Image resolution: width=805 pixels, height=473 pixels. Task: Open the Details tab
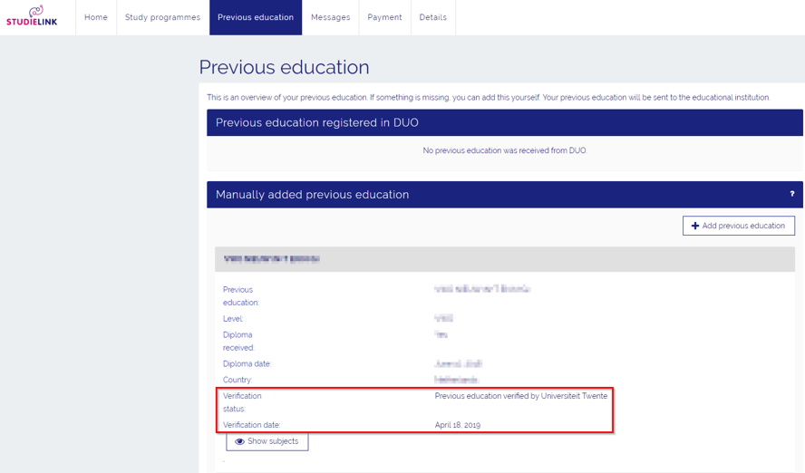click(432, 17)
